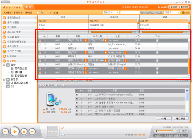Click the 음악 보관함 sidebar icon
Image resolution: width=192 pixels, height=139 pixels.
tap(4, 22)
